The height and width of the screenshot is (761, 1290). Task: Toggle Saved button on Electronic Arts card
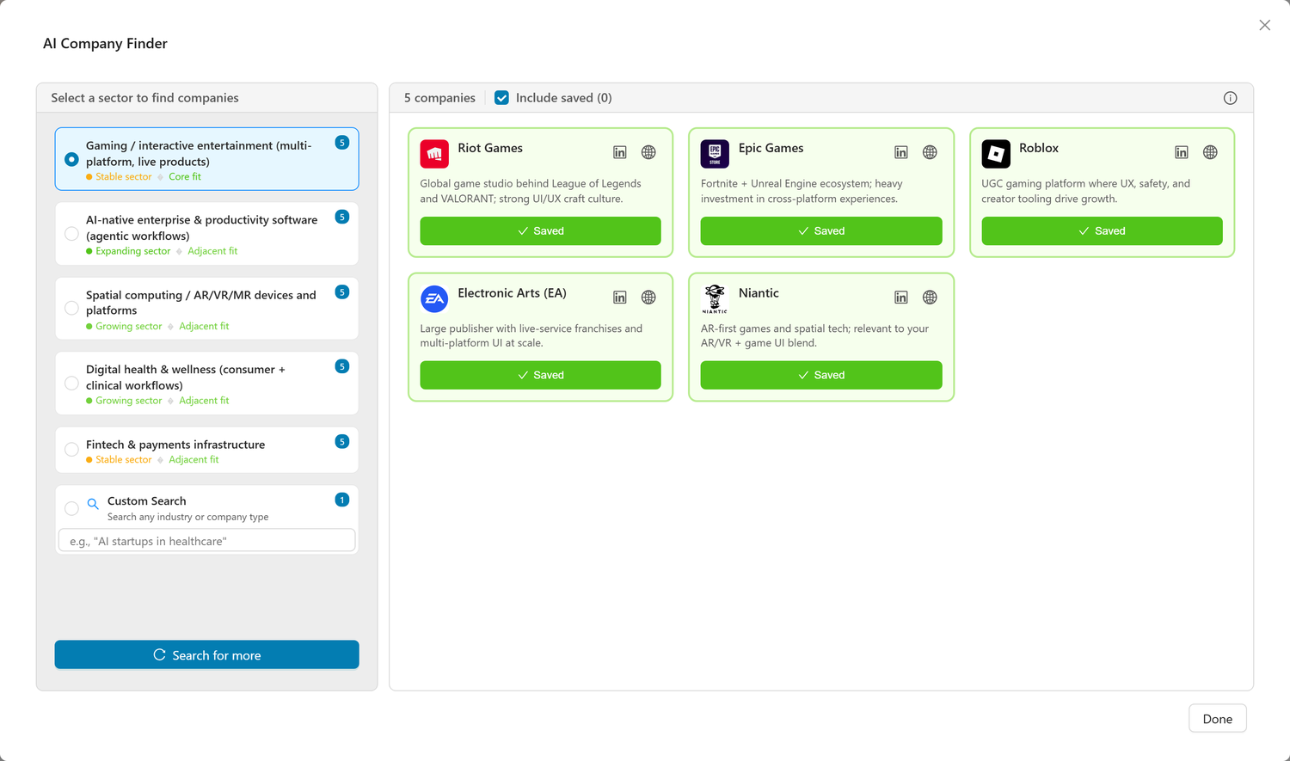tap(540, 375)
